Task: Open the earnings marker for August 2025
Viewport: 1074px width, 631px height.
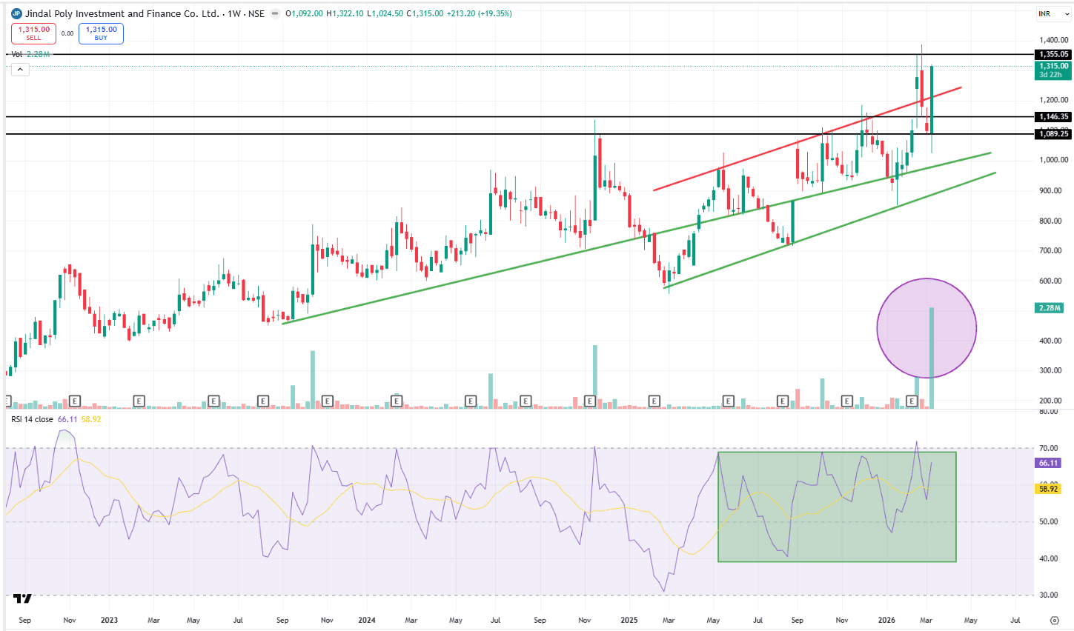Action: click(783, 401)
